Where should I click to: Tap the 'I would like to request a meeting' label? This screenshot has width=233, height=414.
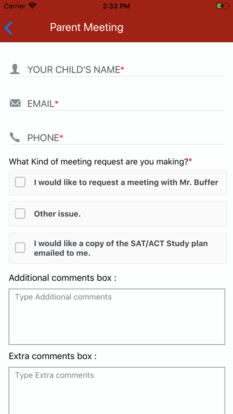126,182
